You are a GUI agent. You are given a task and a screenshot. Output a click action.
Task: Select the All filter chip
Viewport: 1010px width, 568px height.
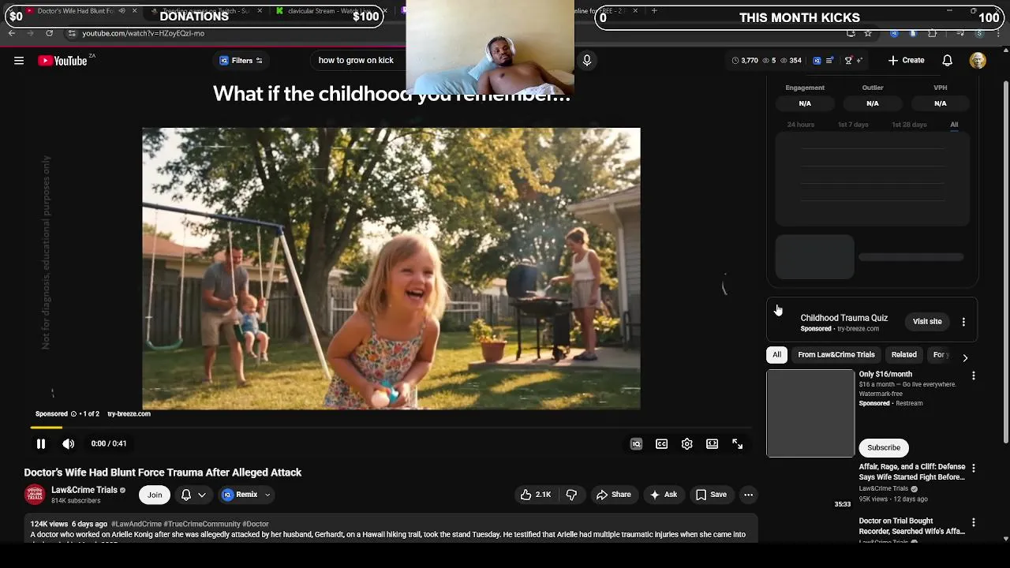(776, 355)
